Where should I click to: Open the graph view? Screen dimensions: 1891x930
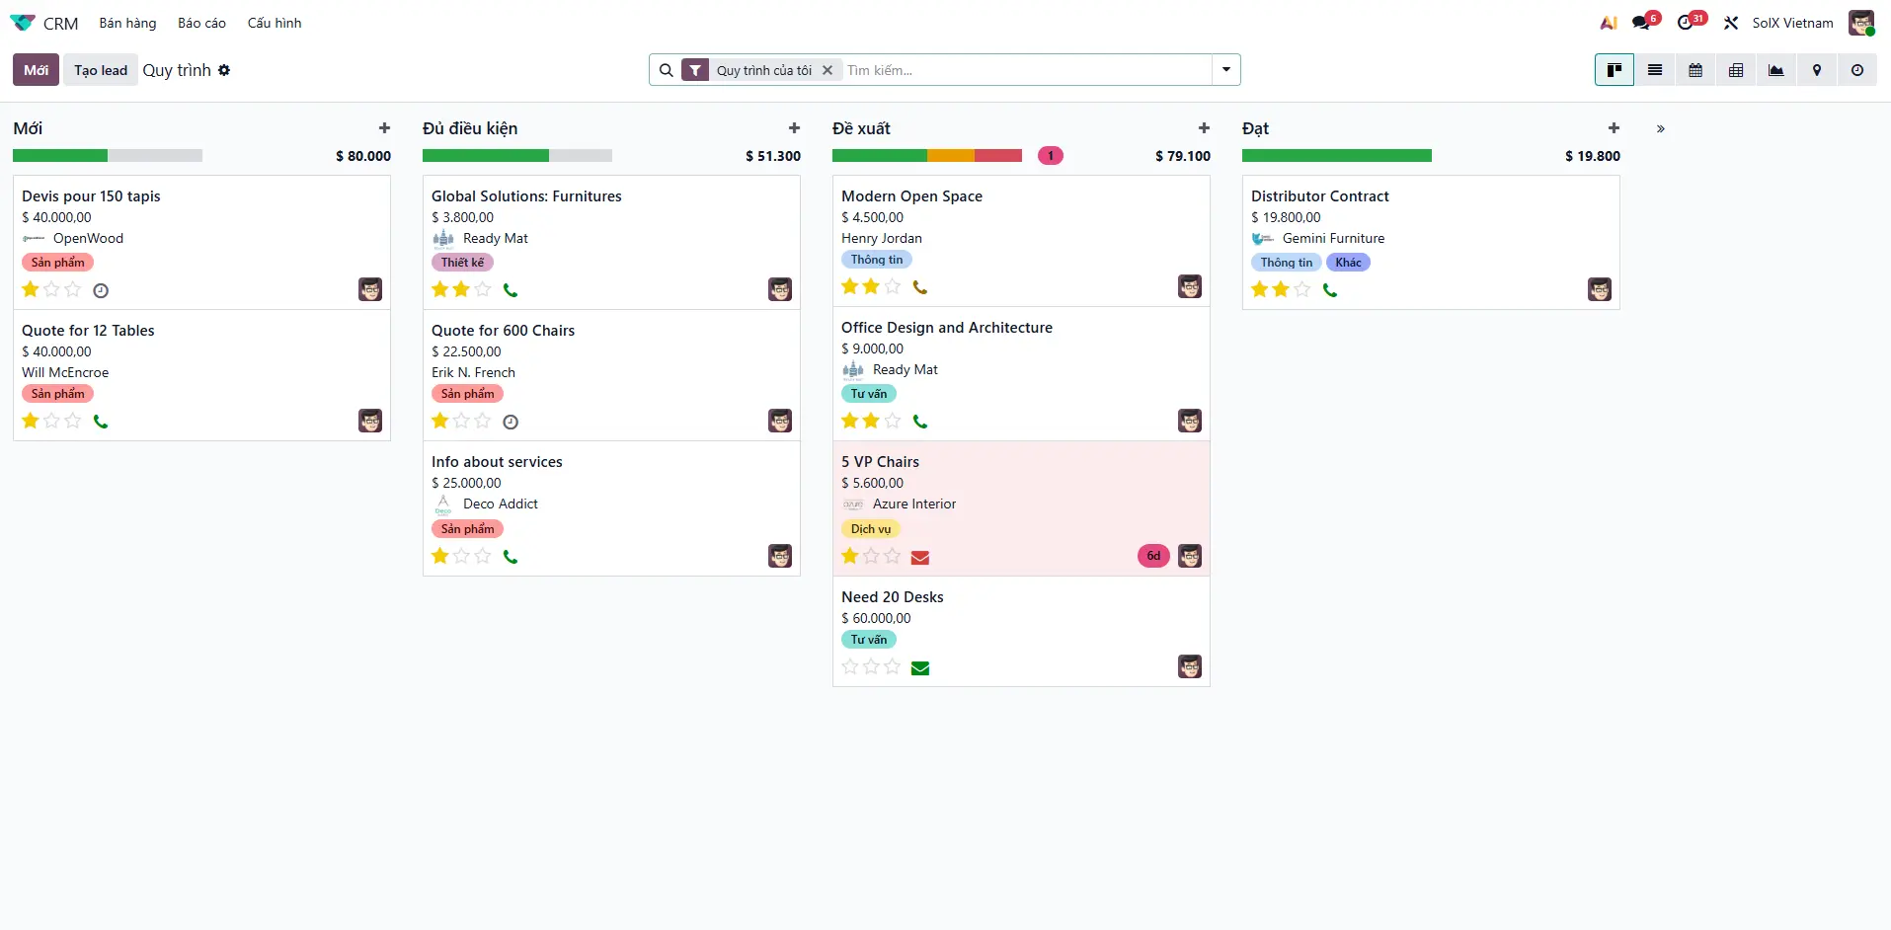pyautogui.click(x=1775, y=69)
